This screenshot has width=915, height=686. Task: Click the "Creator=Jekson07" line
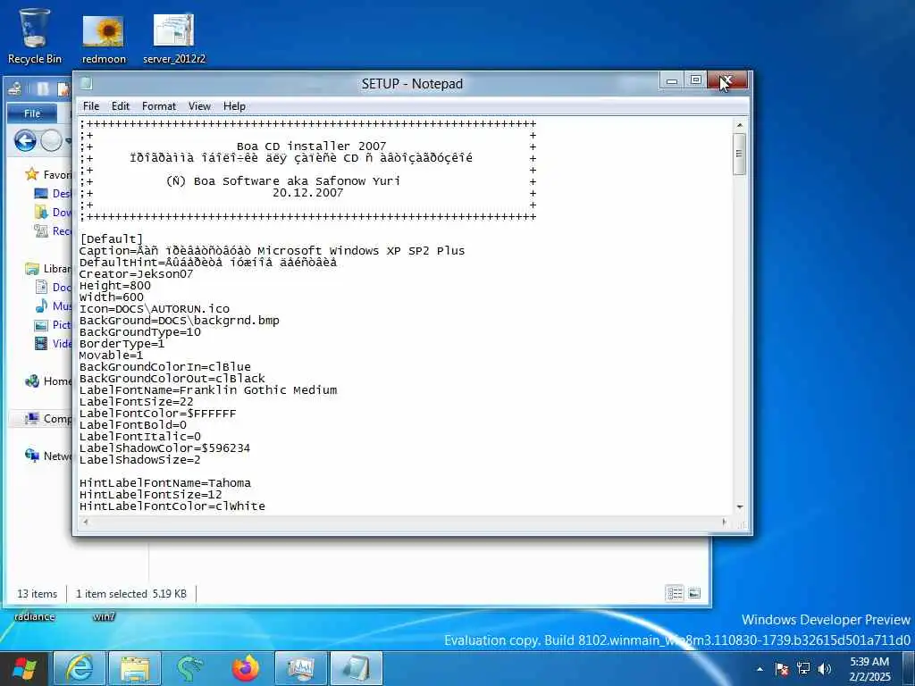click(136, 274)
